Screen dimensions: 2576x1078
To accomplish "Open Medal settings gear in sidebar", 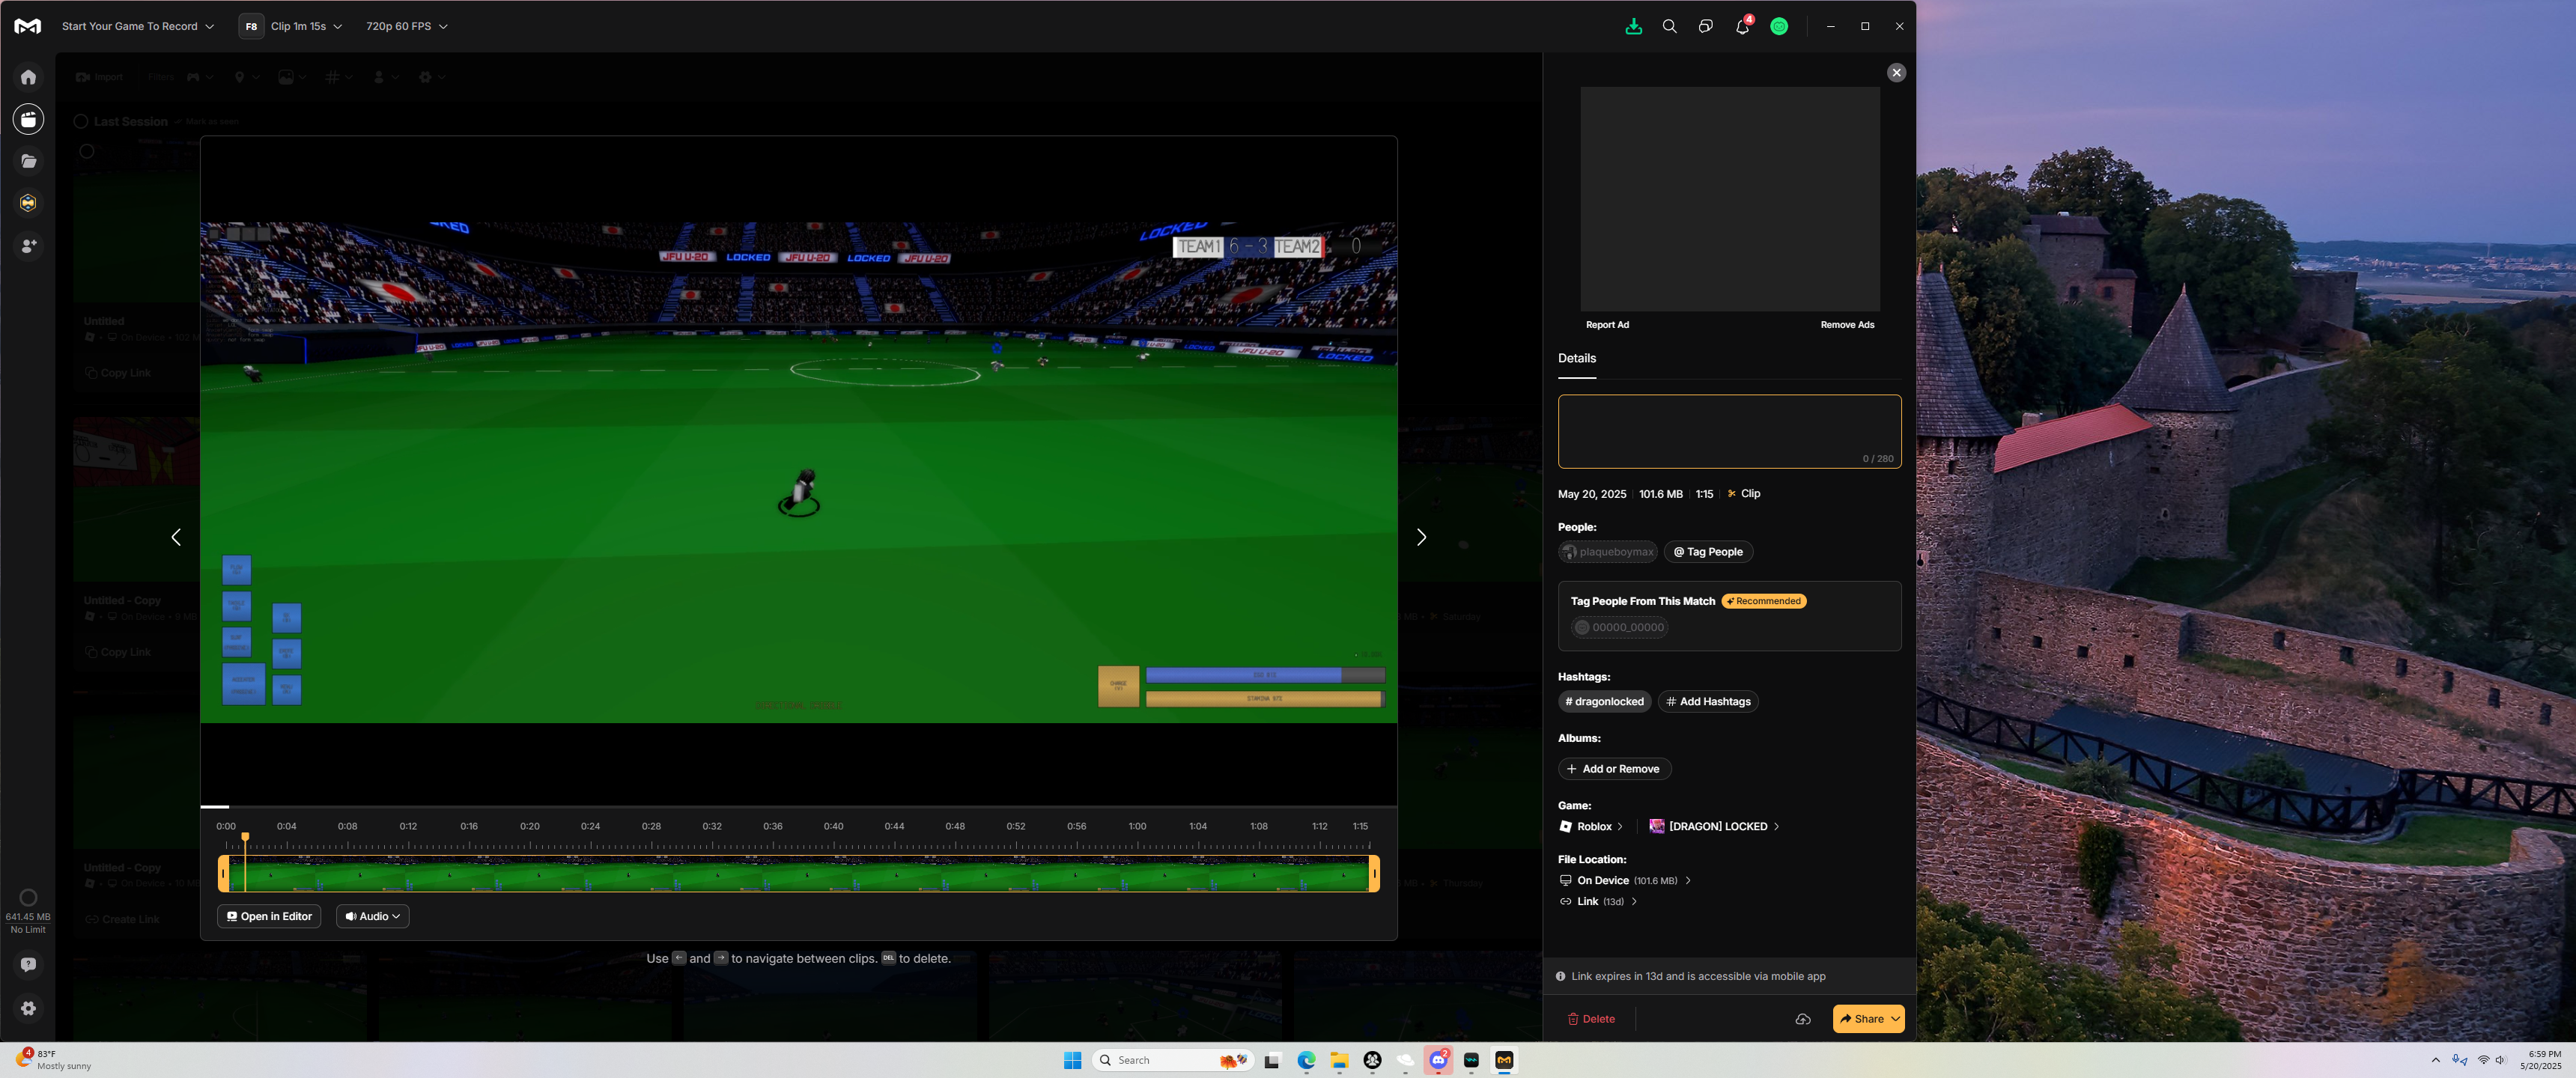I will pos(28,1008).
